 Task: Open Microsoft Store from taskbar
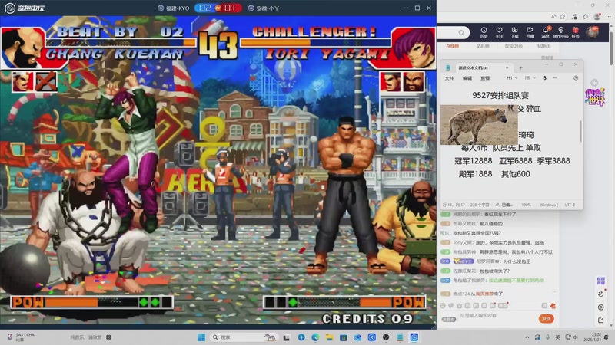point(344,337)
